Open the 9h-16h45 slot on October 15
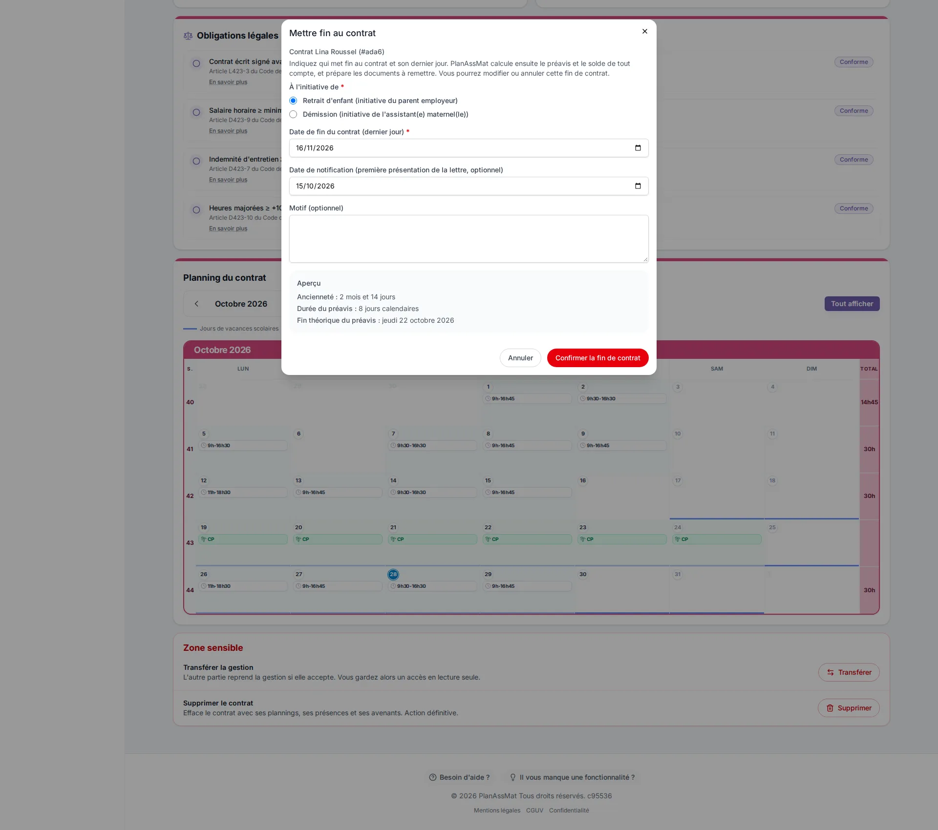938x830 pixels. 527,493
